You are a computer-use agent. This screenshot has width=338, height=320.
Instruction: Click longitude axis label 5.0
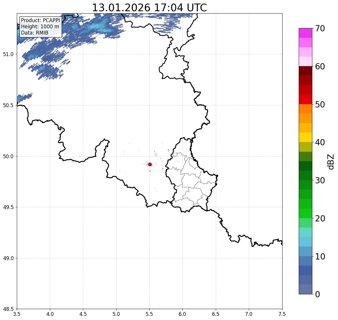pos(116,314)
